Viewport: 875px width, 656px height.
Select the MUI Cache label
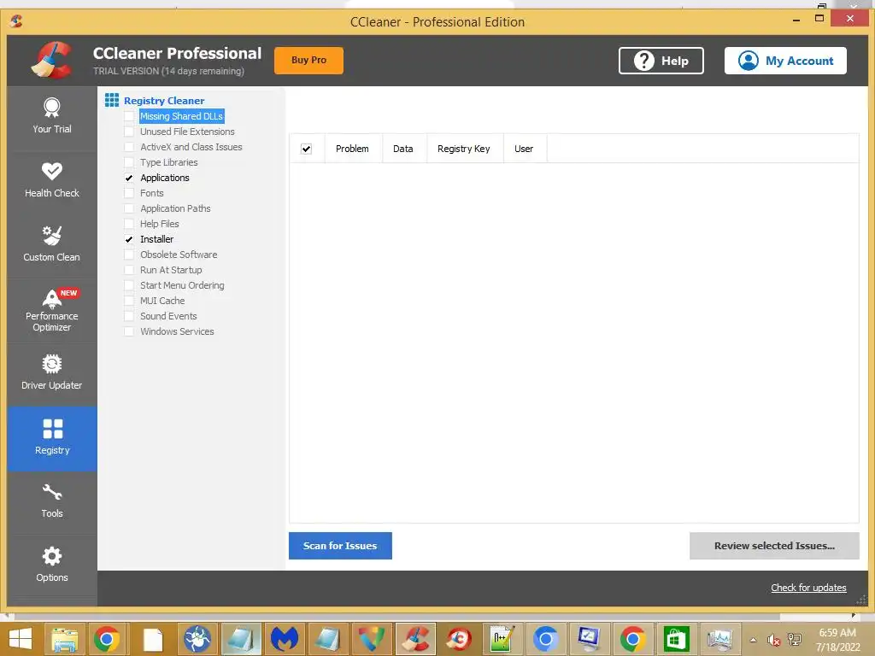(x=162, y=301)
